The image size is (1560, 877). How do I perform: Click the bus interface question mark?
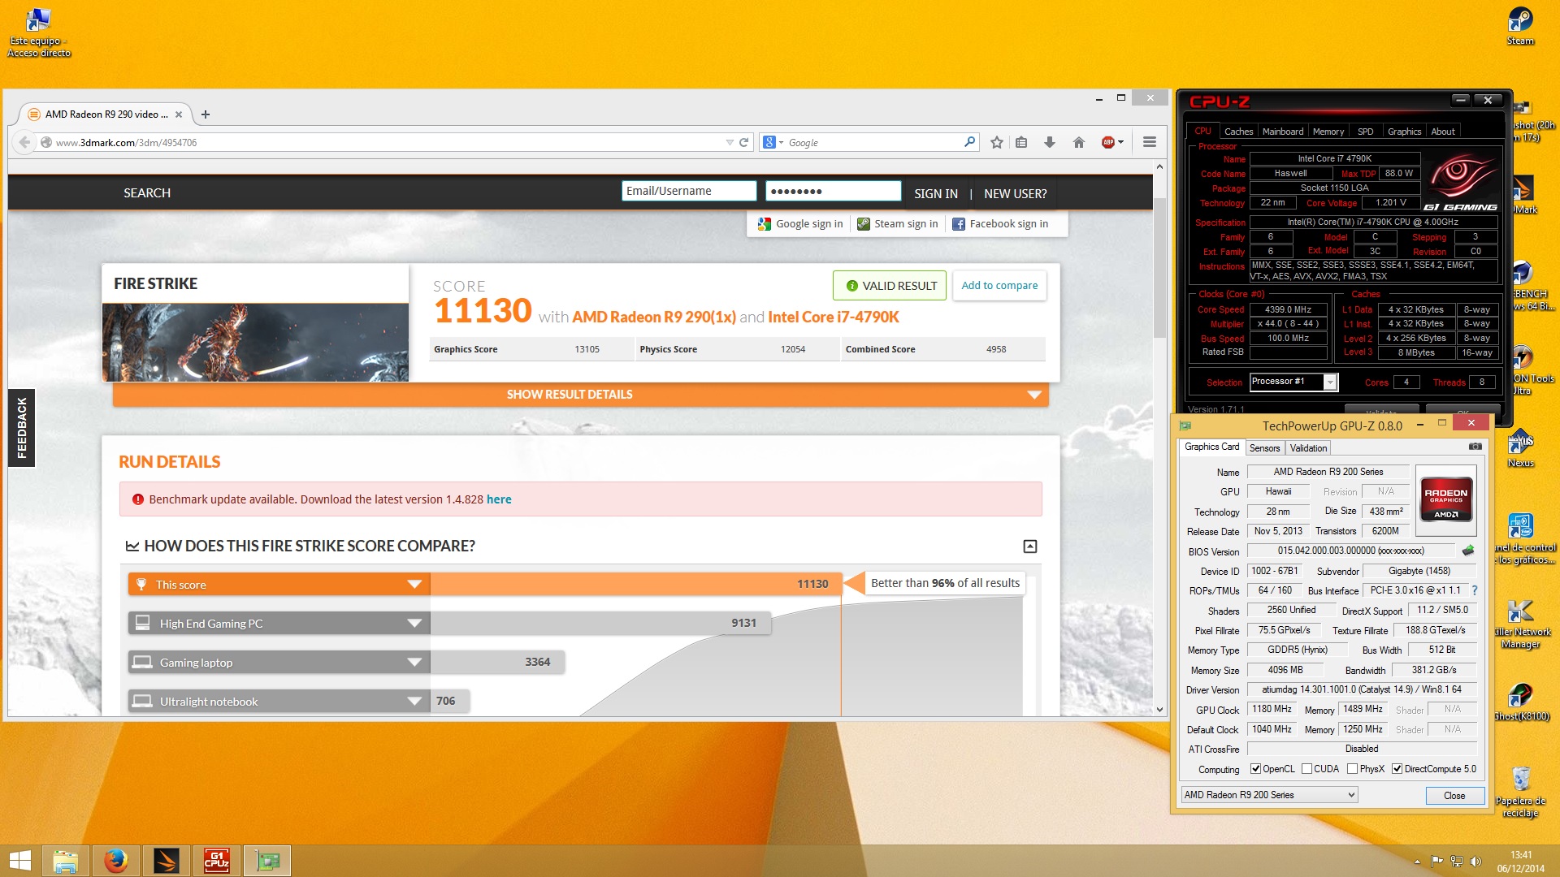pos(1474,590)
